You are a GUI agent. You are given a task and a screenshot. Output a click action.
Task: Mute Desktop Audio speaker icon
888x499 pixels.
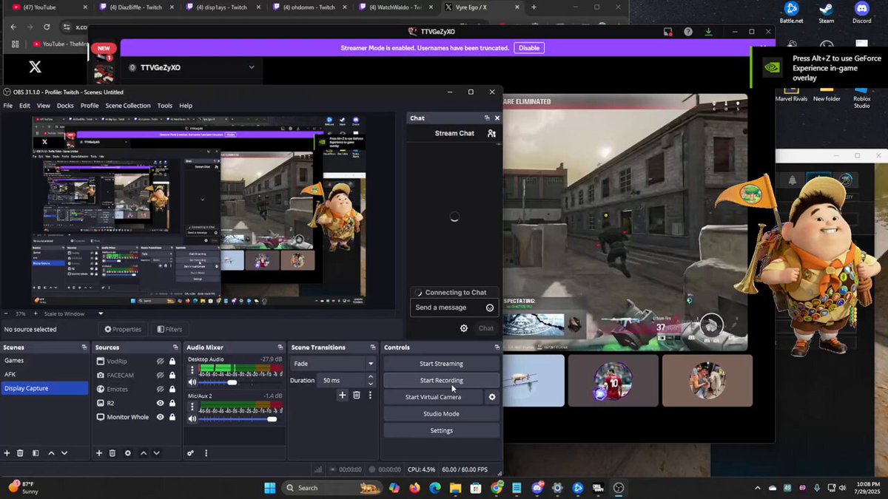coord(192,382)
